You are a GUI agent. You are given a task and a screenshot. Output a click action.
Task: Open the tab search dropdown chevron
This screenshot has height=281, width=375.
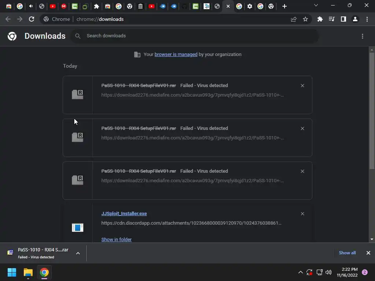[x=316, y=5]
